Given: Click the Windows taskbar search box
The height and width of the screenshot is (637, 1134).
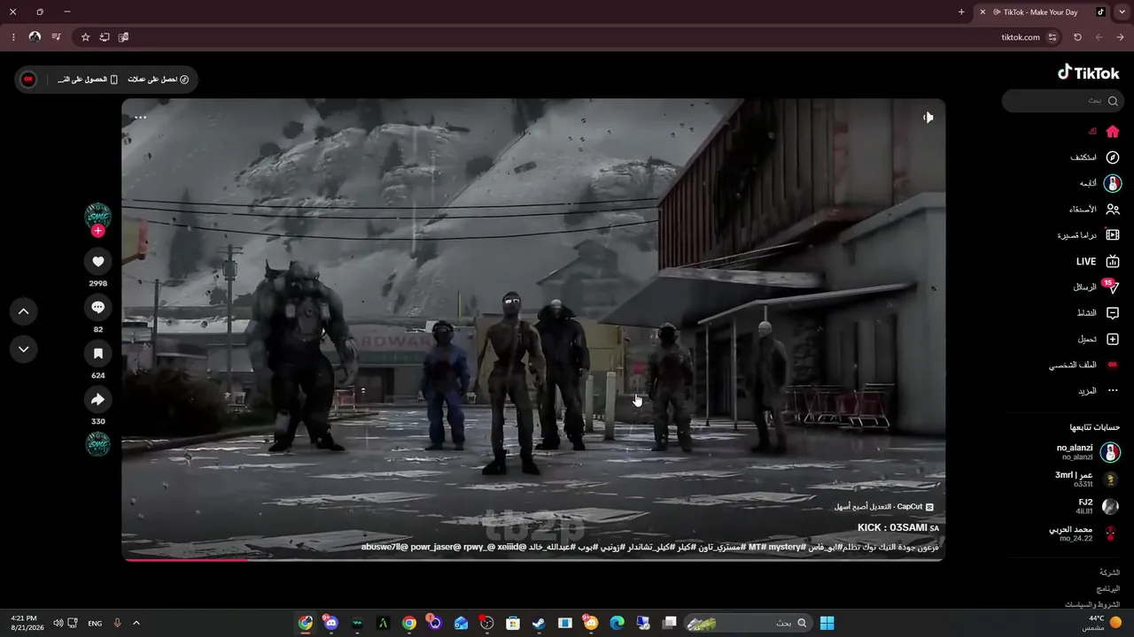Looking at the screenshot, I should point(746,623).
